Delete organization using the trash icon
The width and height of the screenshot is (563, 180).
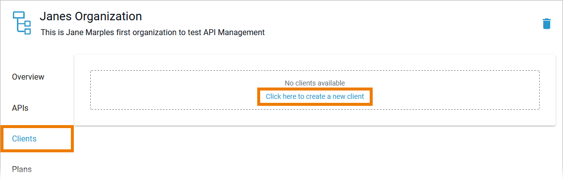[x=546, y=24]
